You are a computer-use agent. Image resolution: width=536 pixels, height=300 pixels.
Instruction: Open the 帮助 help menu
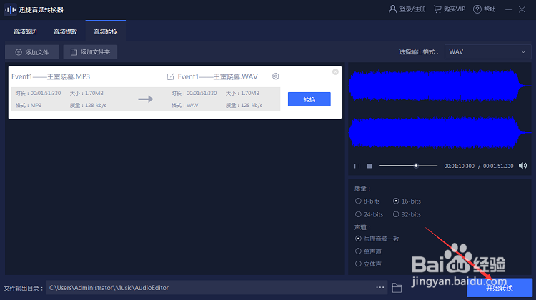(x=484, y=9)
